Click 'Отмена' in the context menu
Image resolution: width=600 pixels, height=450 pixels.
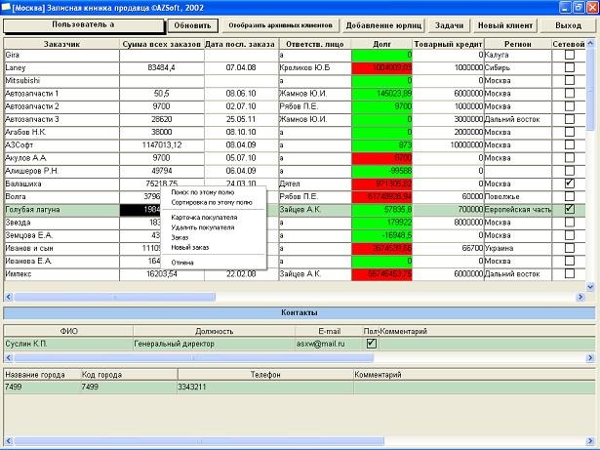click(x=182, y=262)
